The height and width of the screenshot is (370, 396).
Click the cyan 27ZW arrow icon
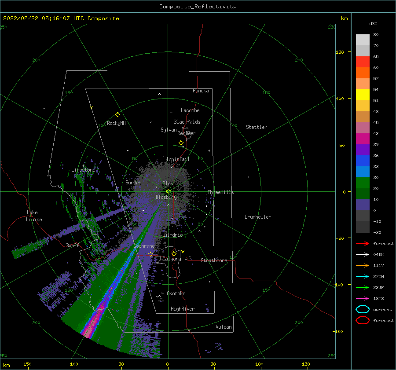coord(363,277)
